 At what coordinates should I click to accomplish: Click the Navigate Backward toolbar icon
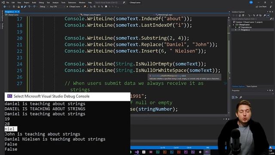(x=5, y=6)
